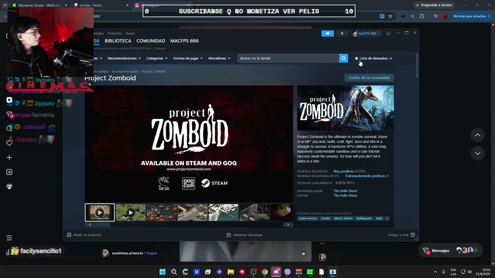
Task: Click the screenshot carousel scrollbar handle
Action: pyautogui.click(x=102, y=225)
